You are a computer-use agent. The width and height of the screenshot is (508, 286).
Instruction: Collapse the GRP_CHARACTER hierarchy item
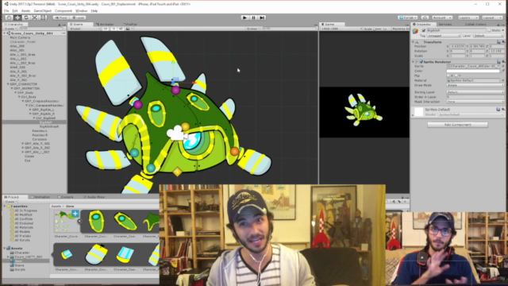point(8,84)
